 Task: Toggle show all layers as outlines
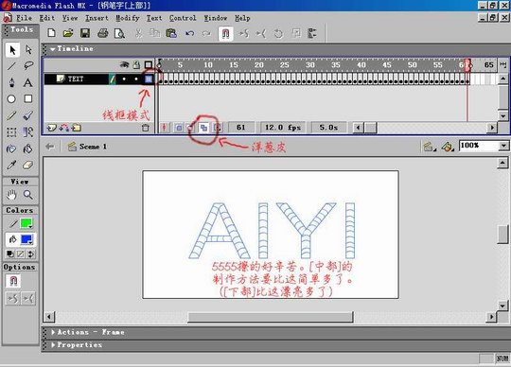(149, 65)
